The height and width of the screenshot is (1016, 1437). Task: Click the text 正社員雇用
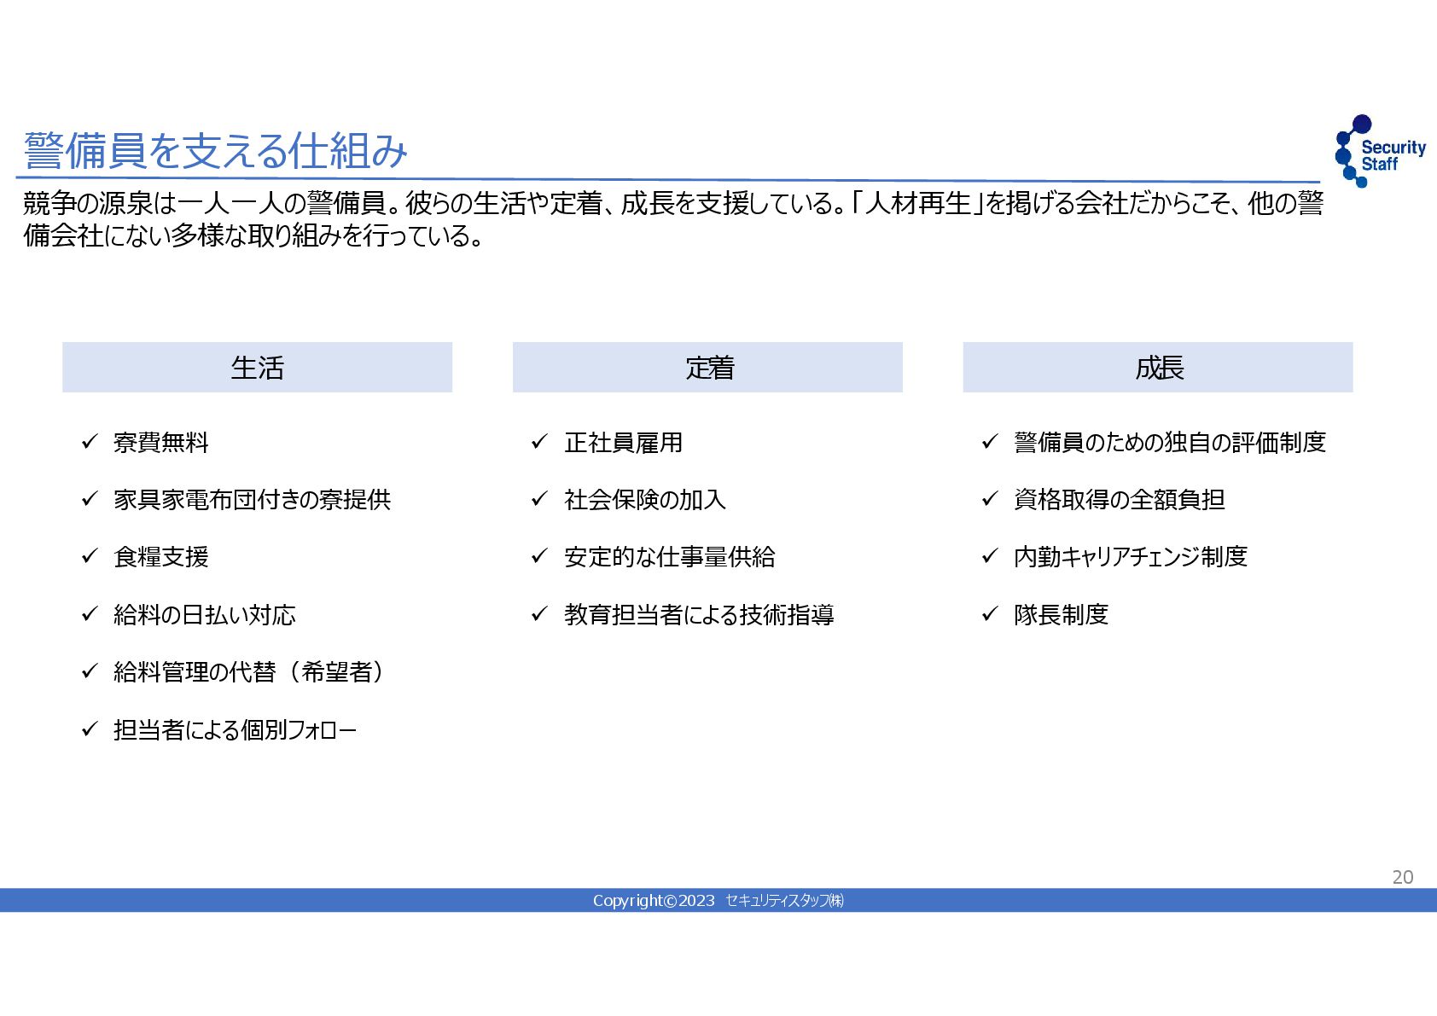[x=623, y=443]
